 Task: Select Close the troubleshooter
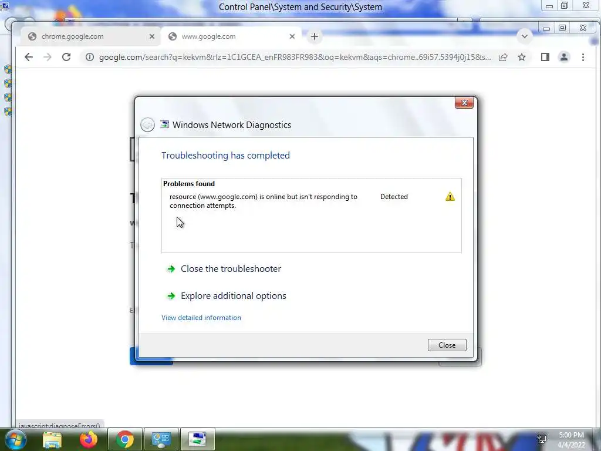click(x=231, y=269)
